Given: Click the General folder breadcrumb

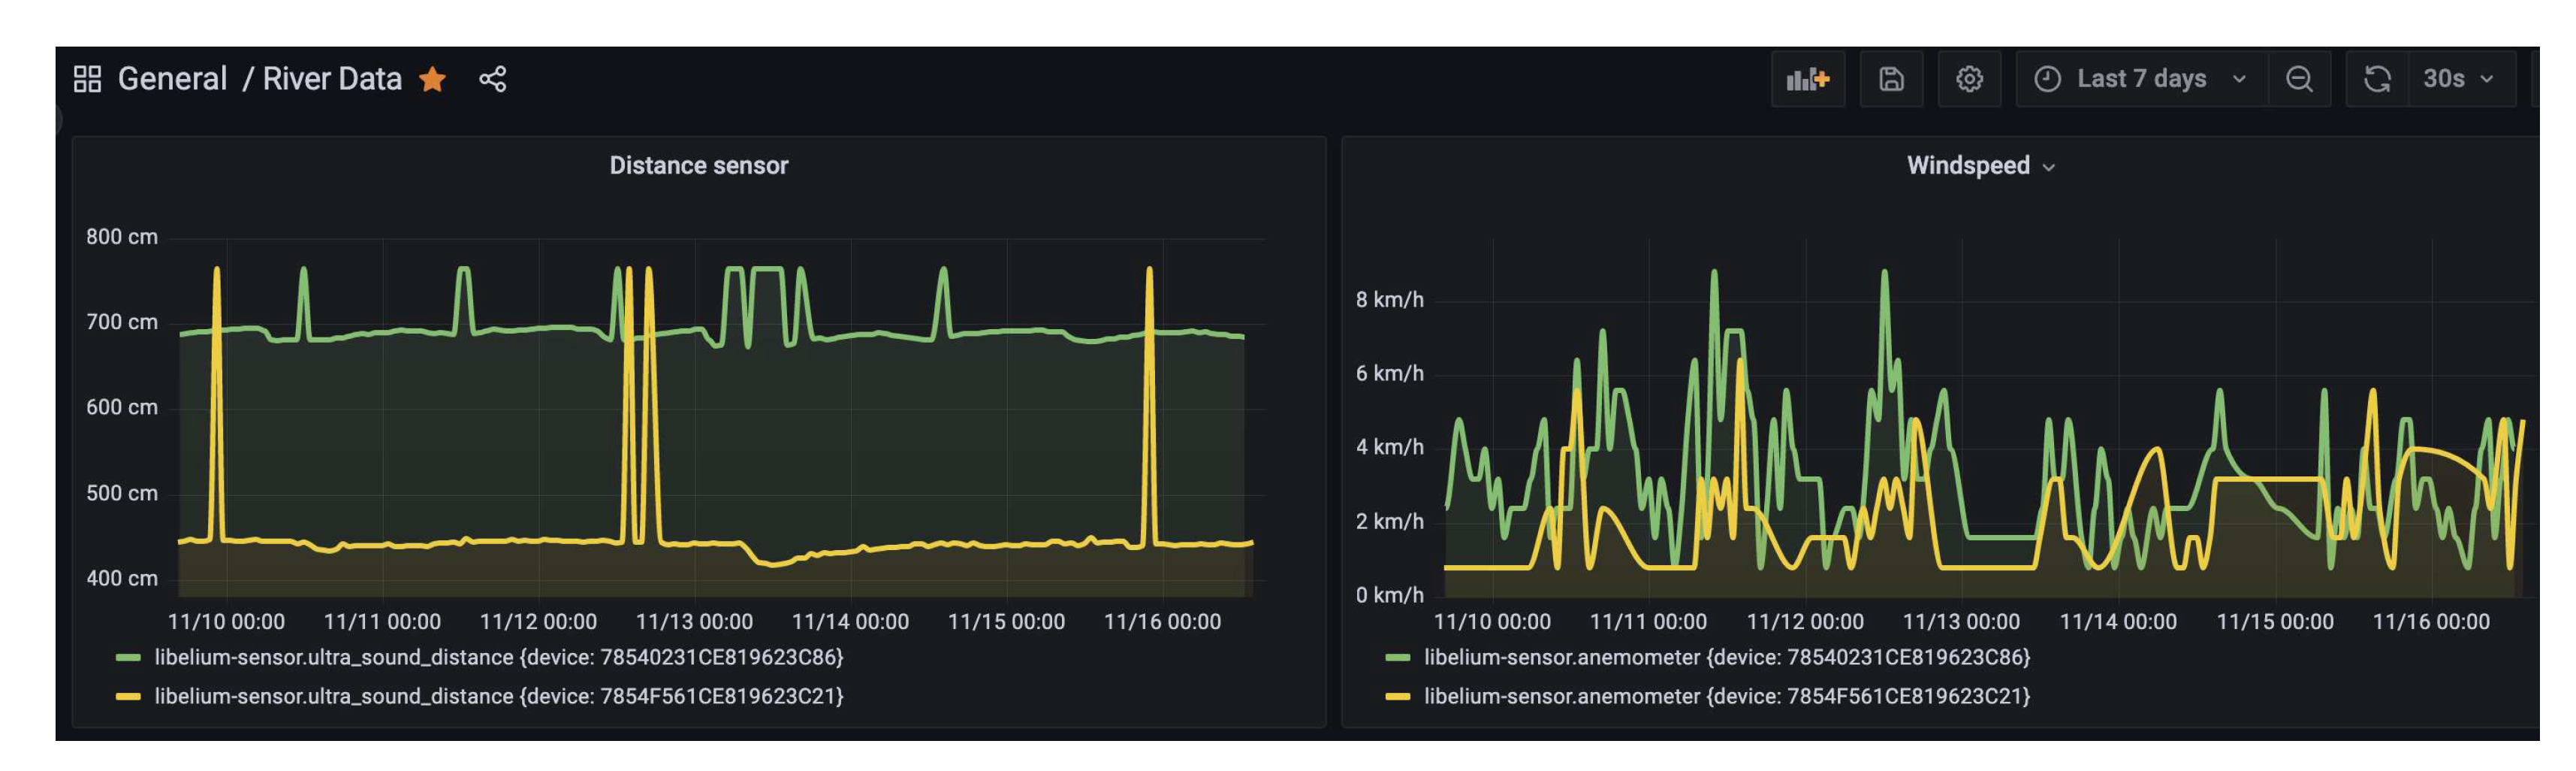Looking at the screenshot, I should [172, 79].
